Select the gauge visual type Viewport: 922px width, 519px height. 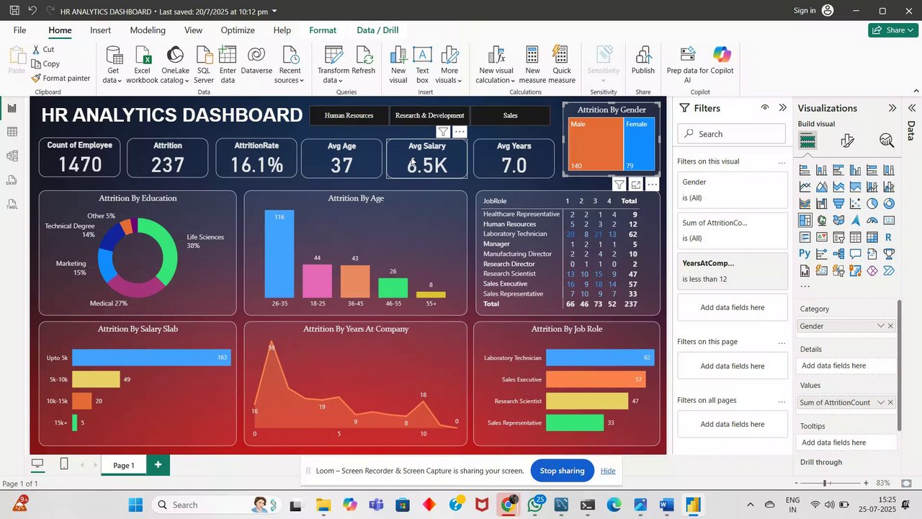pyautogui.click(x=872, y=221)
